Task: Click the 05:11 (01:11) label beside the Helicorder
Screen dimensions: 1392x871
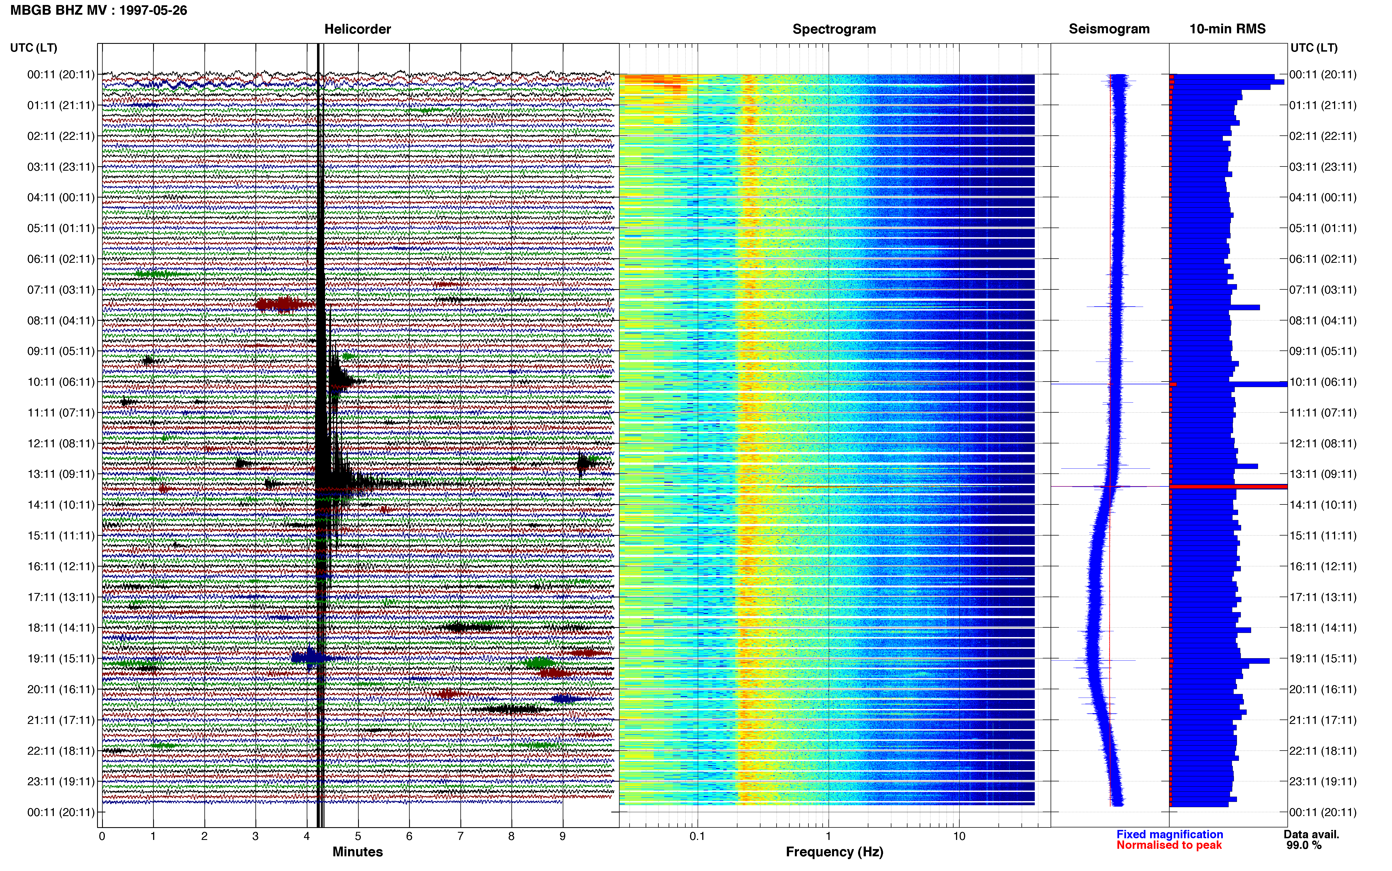Action: click(x=61, y=228)
